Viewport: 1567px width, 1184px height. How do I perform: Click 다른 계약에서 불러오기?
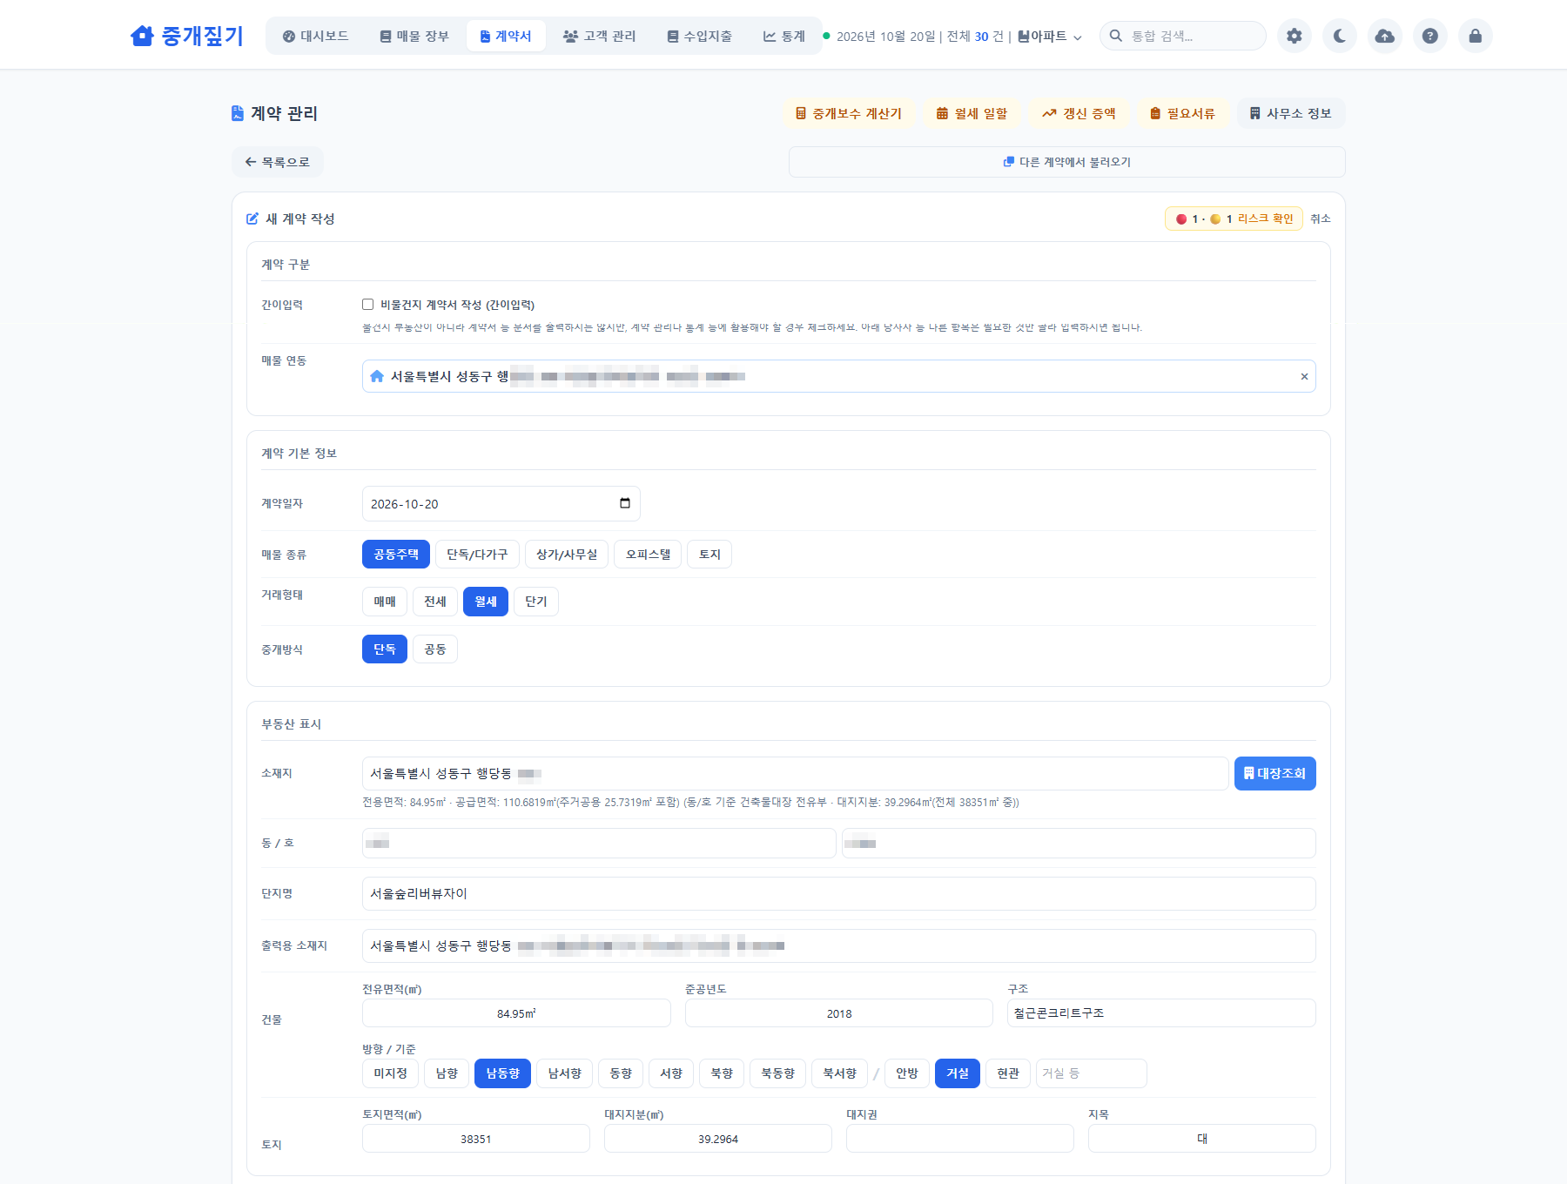(1066, 162)
